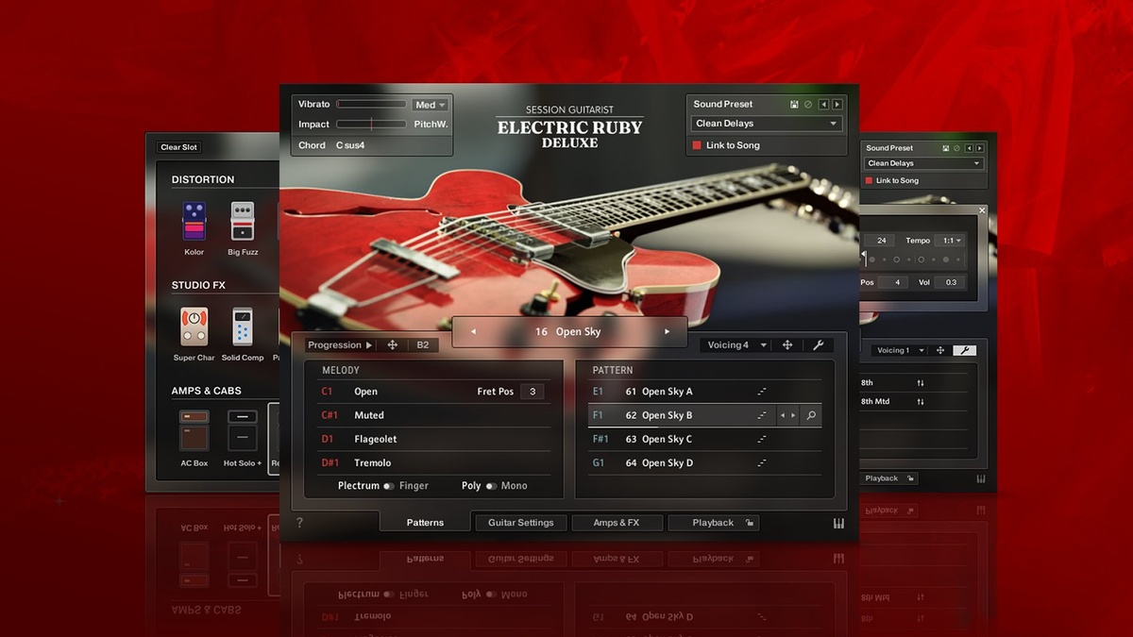Click the Impact slider
Image resolution: width=1133 pixels, height=637 pixels.
[x=372, y=125]
